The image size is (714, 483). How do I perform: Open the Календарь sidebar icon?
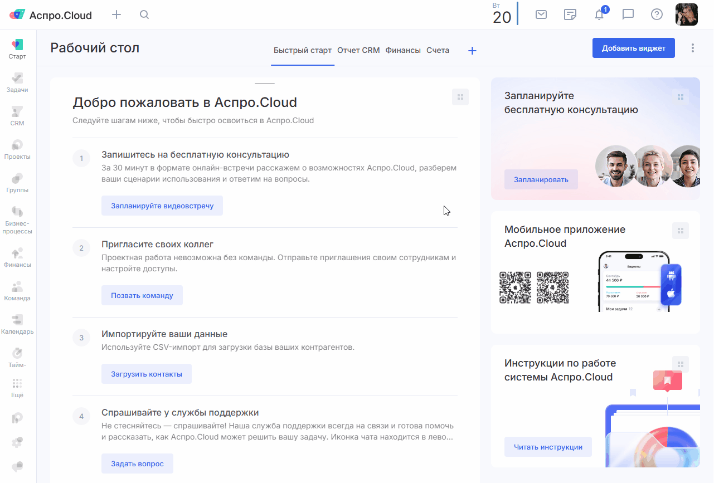coord(17,324)
